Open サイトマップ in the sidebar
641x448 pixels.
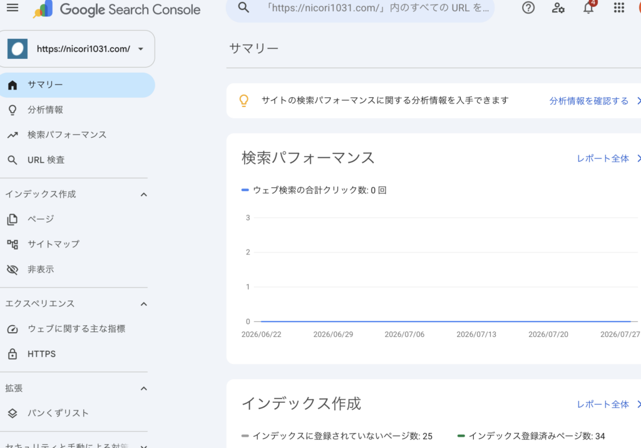pos(54,244)
